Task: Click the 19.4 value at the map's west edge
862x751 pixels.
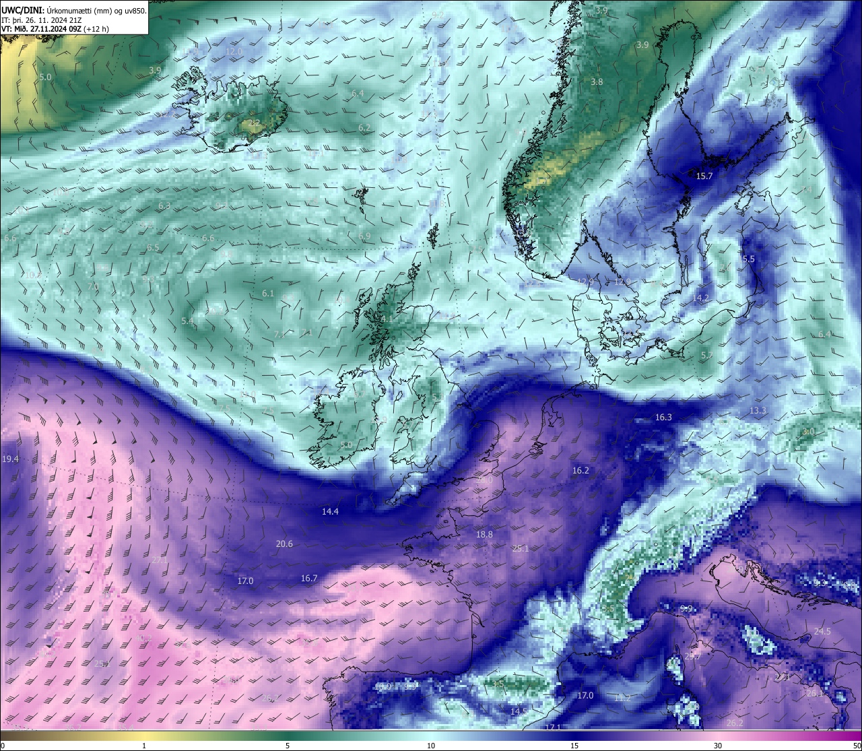Action: pyautogui.click(x=10, y=459)
